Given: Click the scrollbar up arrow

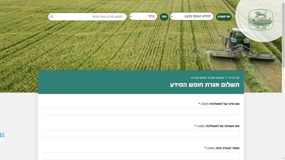Looking at the screenshot, I should click(284, 1).
